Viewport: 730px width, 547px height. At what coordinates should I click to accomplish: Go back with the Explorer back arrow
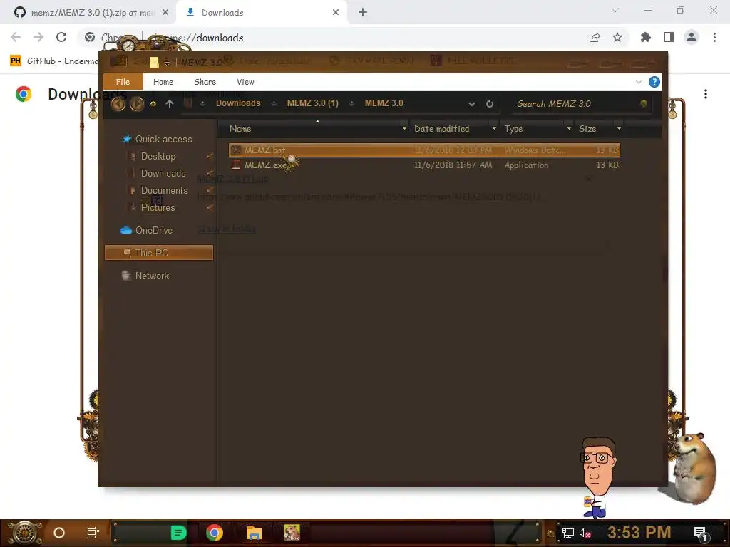[x=118, y=104]
